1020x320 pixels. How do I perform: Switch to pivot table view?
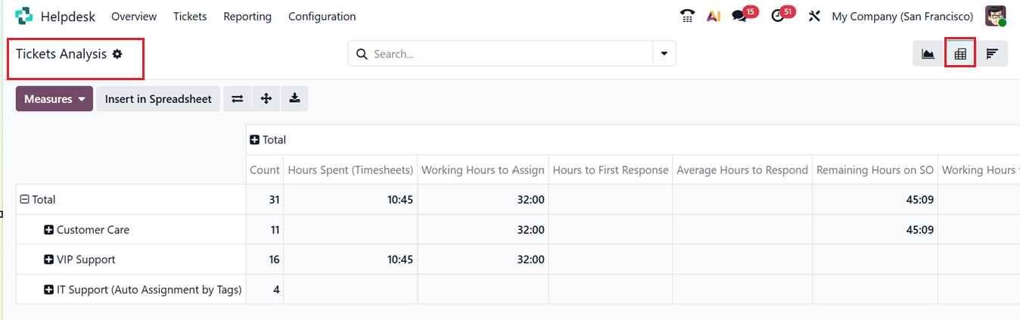pyautogui.click(x=960, y=54)
